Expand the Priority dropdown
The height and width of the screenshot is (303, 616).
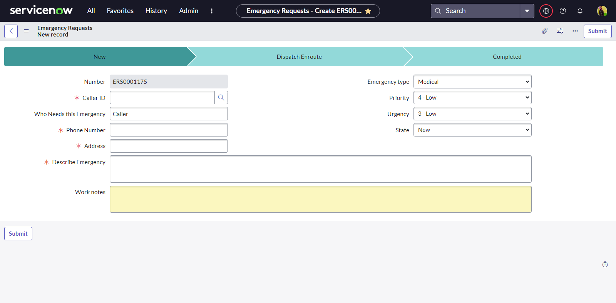click(472, 98)
